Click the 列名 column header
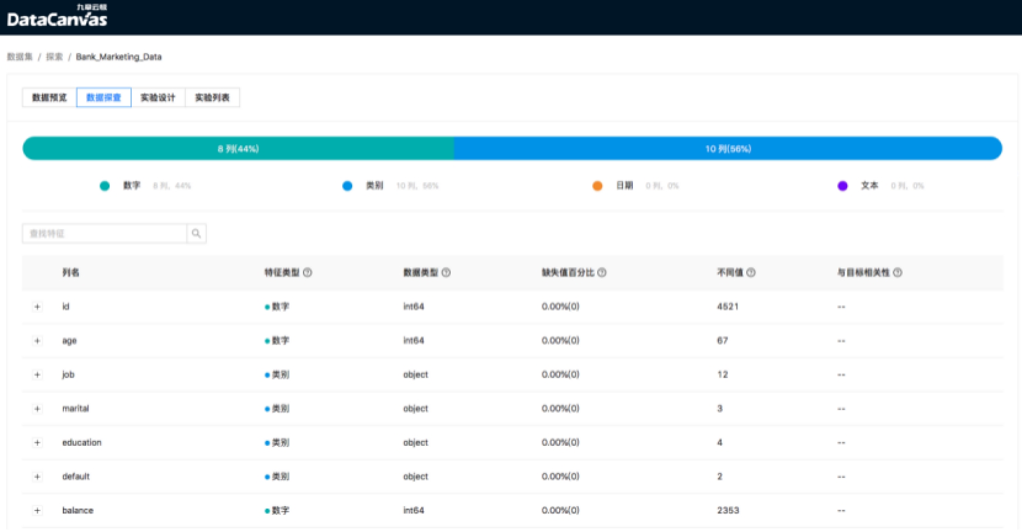 coord(71,272)
